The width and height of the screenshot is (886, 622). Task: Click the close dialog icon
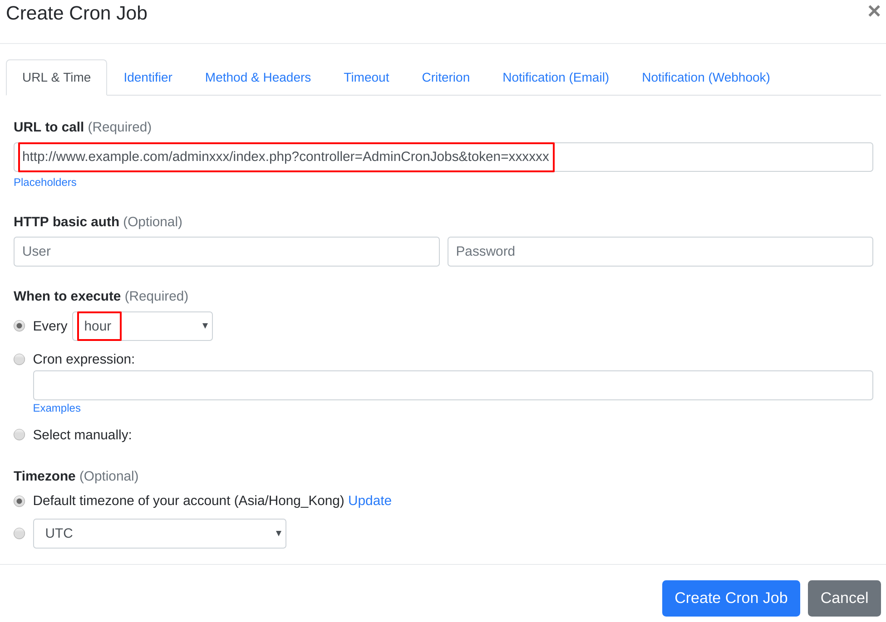tap(873, 12)
